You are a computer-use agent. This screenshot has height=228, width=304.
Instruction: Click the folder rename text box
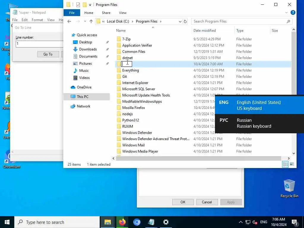[126, 64]
